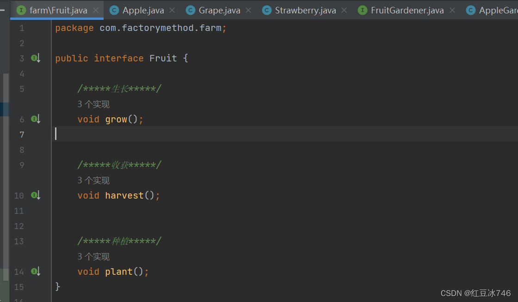
Task: Open the Grape.java tab
Action: pos(219,11)
